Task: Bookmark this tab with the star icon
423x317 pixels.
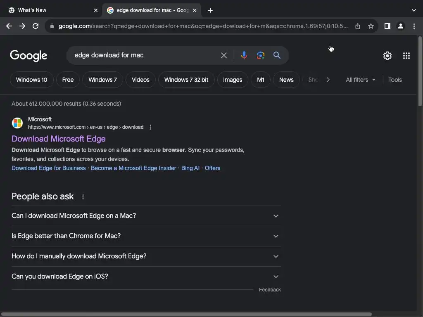Action: (371, 26)
